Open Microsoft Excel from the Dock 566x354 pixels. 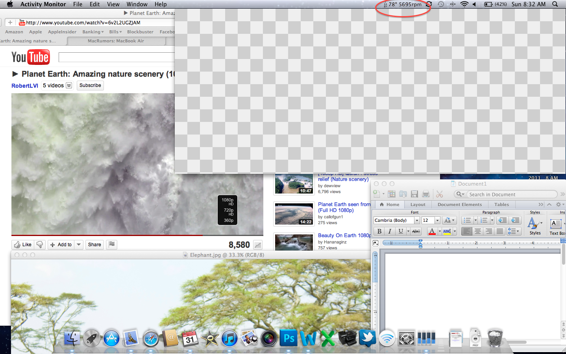click(328, 338)
